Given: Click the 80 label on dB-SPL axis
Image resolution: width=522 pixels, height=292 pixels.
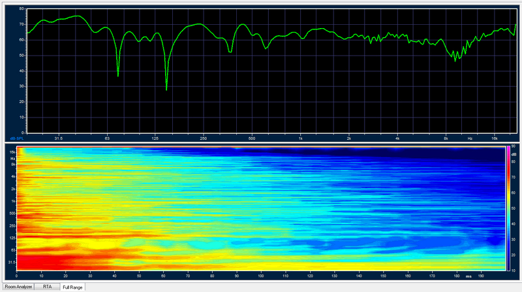Looking at the screenshot, I should (22, 10).
